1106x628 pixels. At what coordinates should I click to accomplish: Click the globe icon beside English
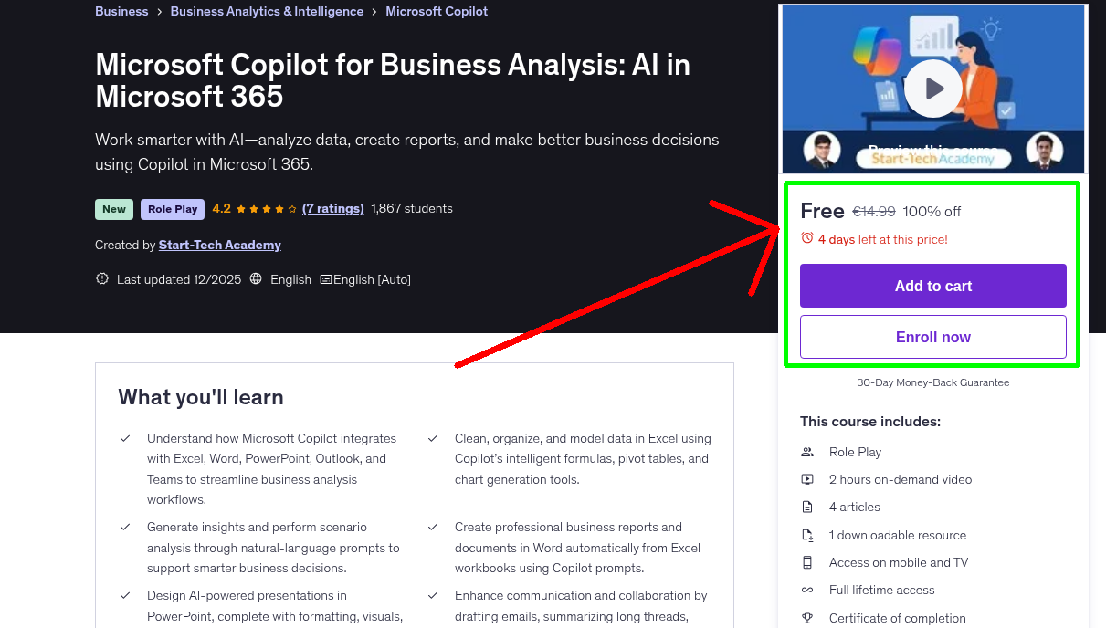[x=258, y=278]
